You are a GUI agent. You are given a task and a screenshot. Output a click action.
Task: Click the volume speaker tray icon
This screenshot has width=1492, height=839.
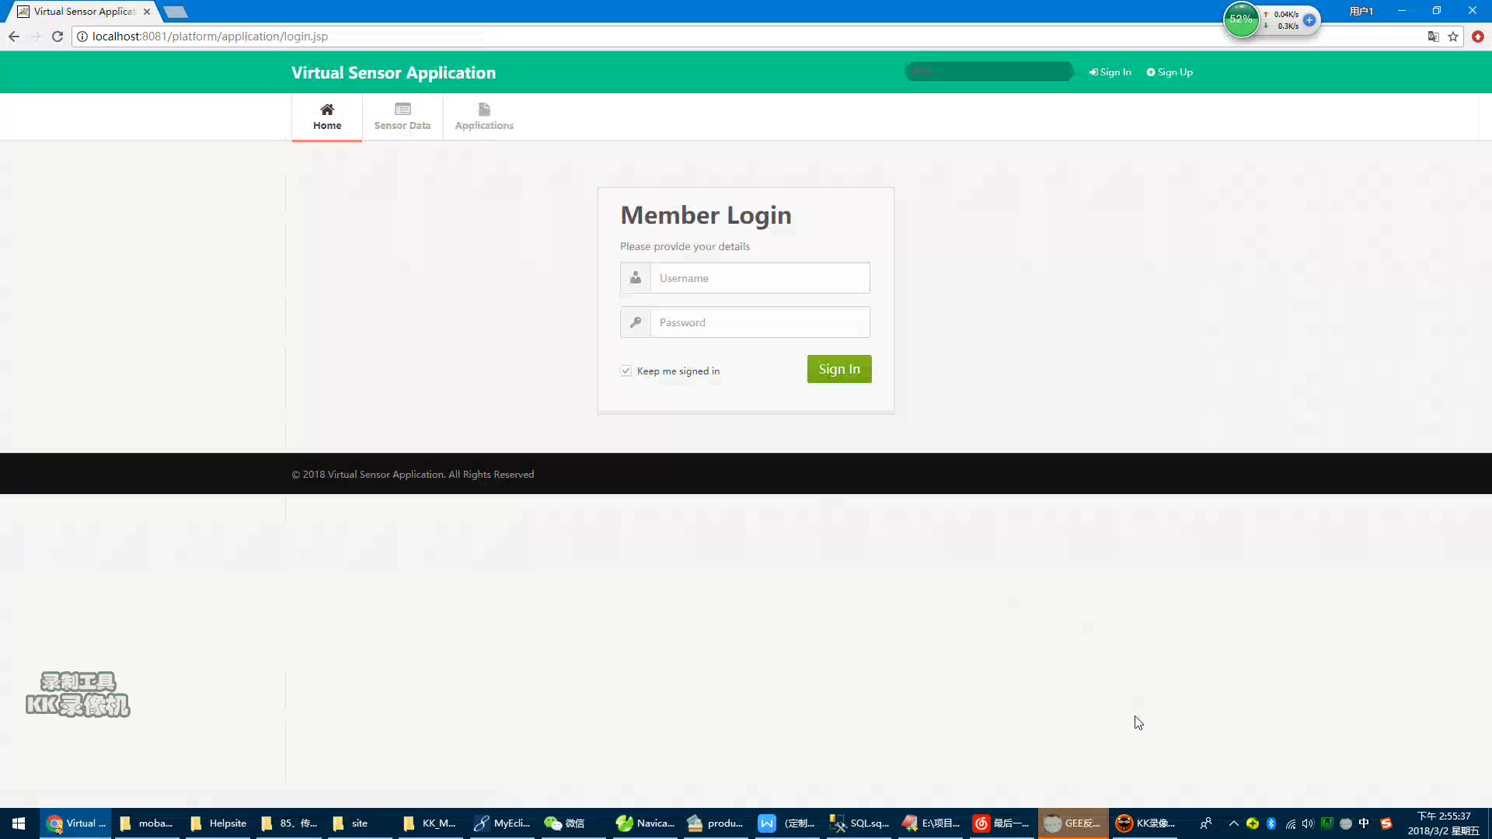(1308, 823)
